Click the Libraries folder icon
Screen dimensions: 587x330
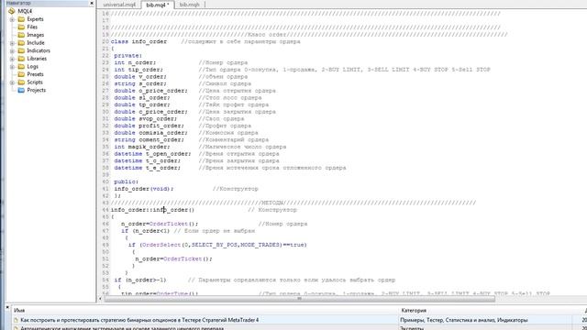click(x=21, y=59)
